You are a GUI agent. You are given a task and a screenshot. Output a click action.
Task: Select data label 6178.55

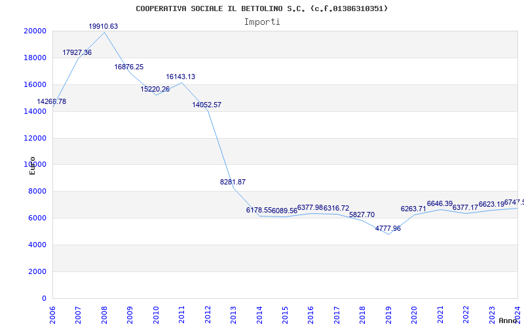(259, 210)
